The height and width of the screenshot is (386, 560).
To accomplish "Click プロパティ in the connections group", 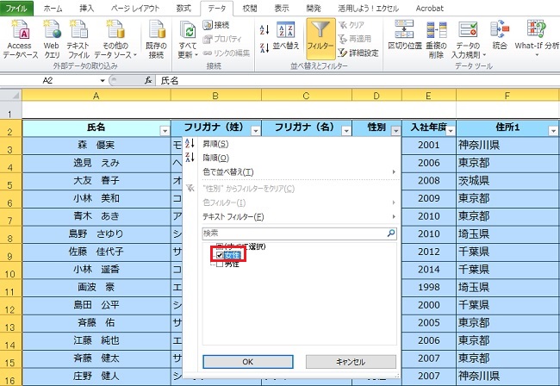I will (x=222, y=39).
